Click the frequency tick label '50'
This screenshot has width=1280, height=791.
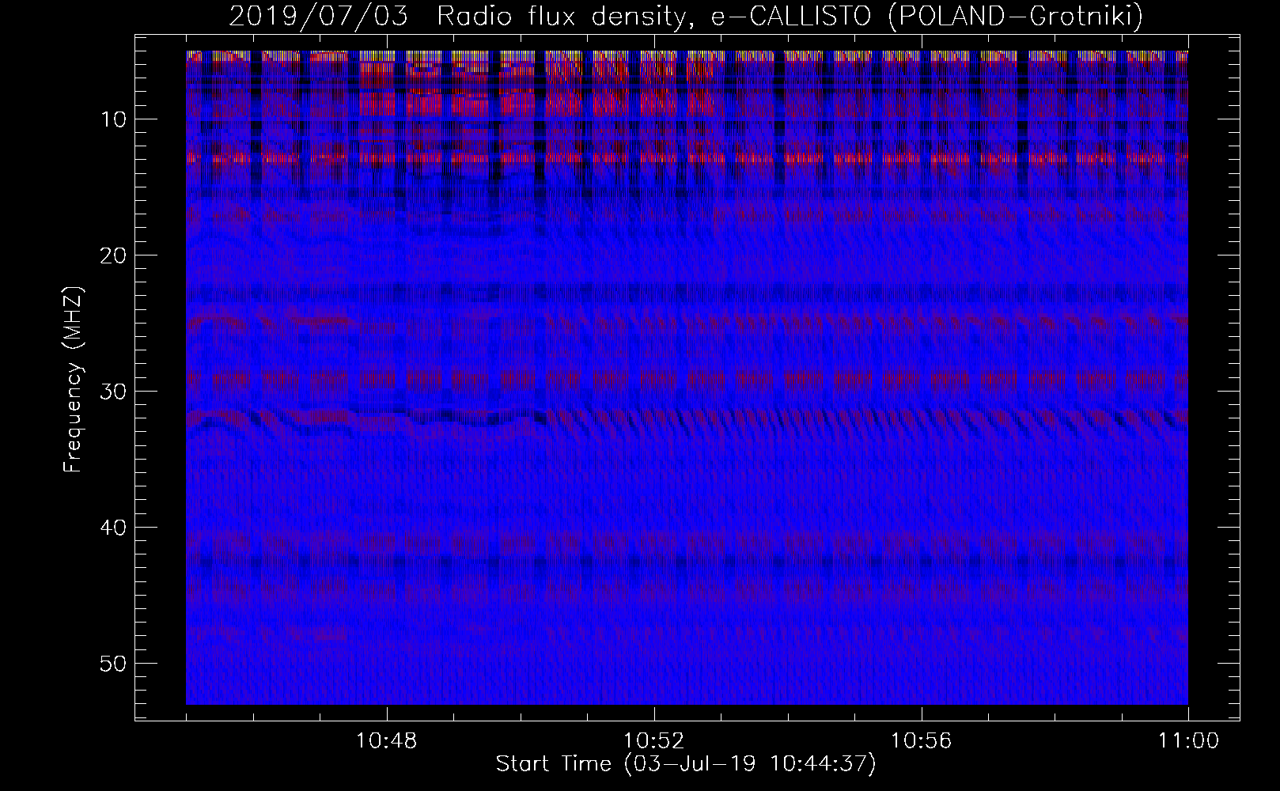(113, 664)
